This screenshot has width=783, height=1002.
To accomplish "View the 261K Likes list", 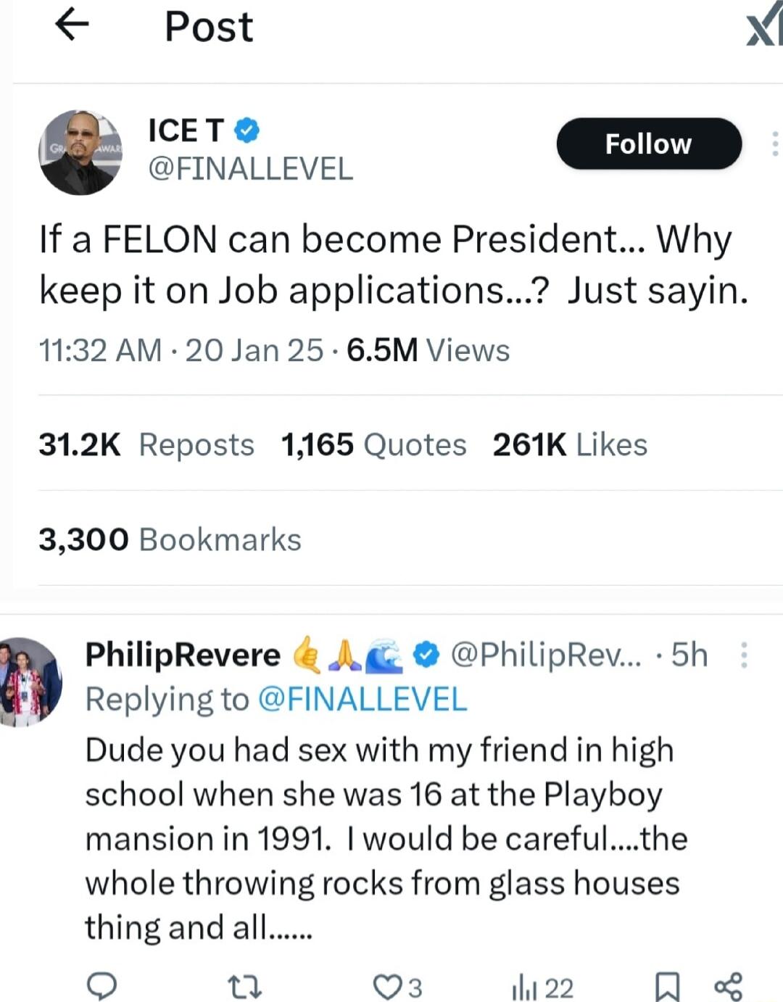I will click(x=570, y=444).
